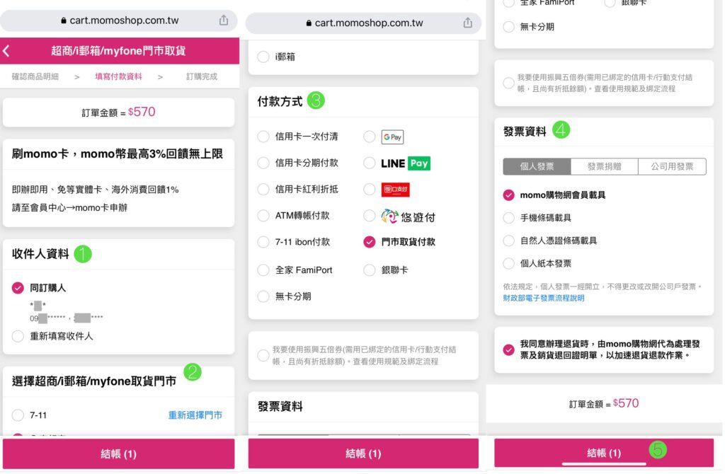Screen dimensions: 725x474
Task: Tap the middle screen's cart.momoshop.com.tw address bar
Action: pyautogui.click(x=363, y=23)
